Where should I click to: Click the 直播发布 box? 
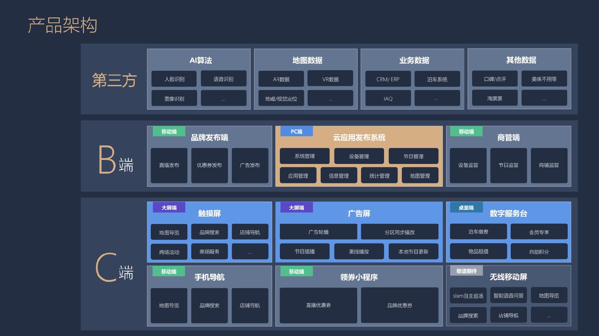(x=169, y=165)
